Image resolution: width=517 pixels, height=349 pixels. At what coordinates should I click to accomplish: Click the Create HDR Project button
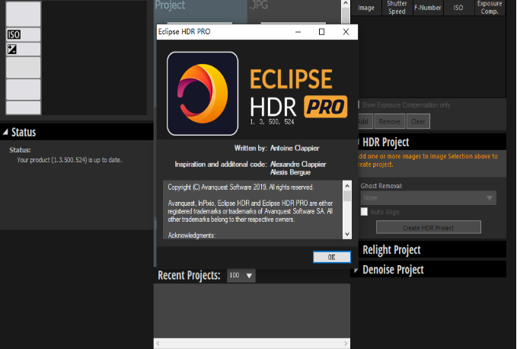429,227
